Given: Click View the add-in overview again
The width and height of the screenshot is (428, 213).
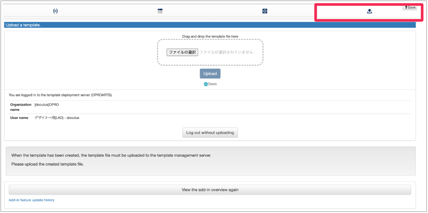Looking at the screenshot, I should [210, 190].
